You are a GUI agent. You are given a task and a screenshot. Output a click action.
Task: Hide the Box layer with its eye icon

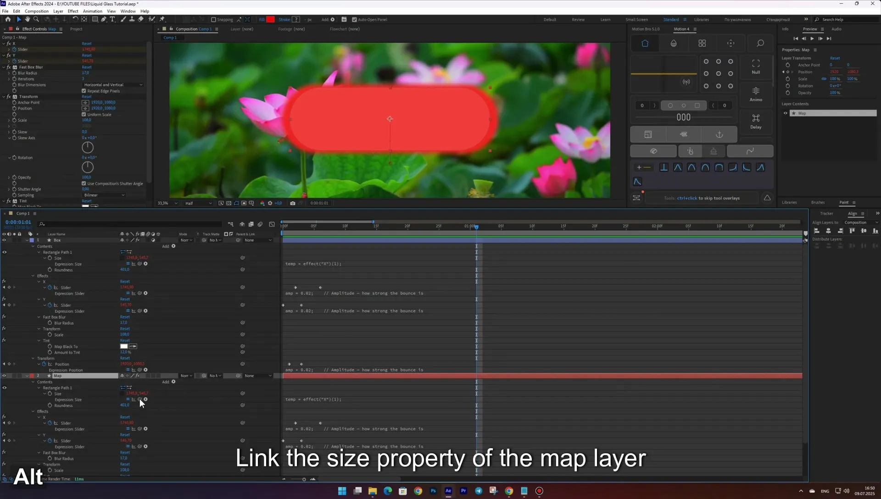[x=4, y=240]
